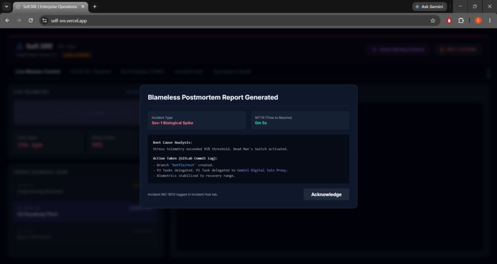Click the 'Gemini Digital Twin Proxy' link text

261,170
